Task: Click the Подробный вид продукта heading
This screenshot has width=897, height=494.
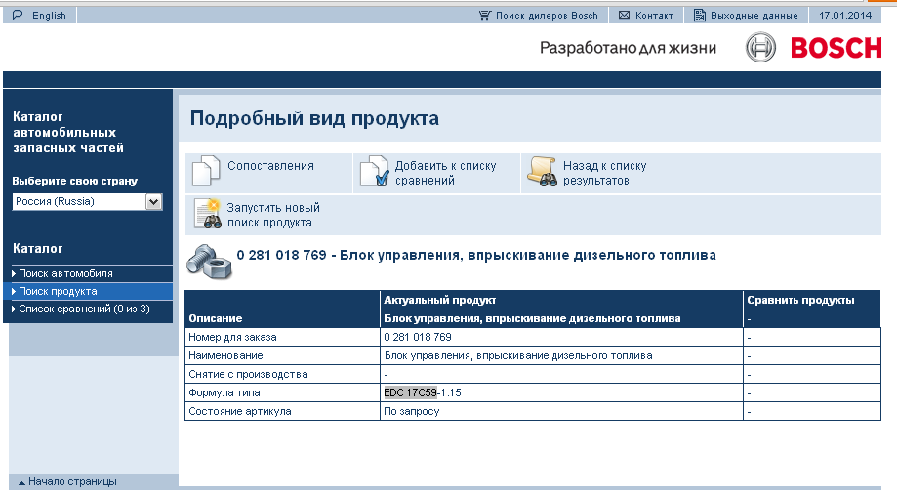Action: 314,118
